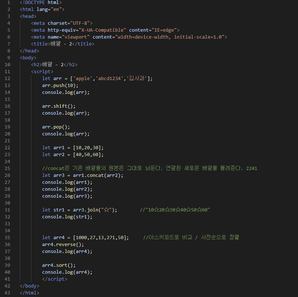Click the number 2241 ending the concat comment
Viewport: 298px width, 297px height.
pyautogui.click(x=252, y=169)
